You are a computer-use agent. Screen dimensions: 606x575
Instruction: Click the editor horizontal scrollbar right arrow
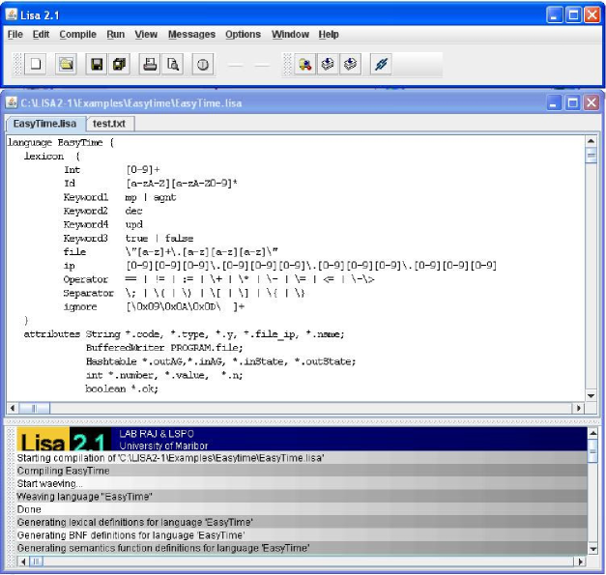(x=579, y=409)
